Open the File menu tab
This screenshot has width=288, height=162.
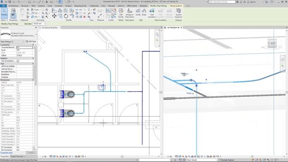tap(3, 6)
